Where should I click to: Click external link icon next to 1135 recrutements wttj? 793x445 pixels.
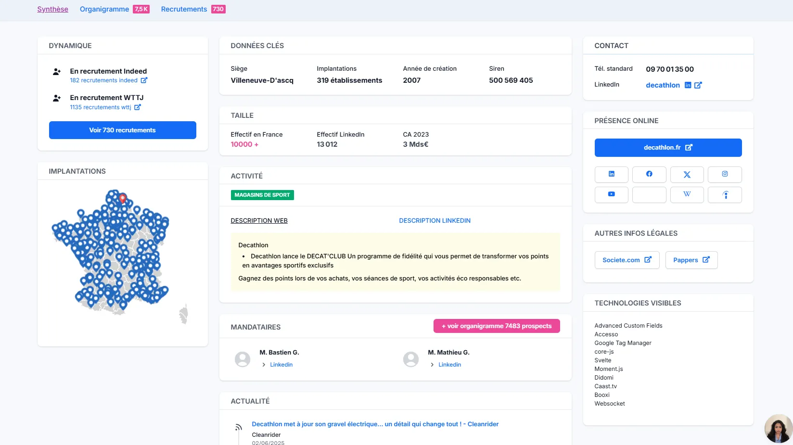pos(138,107)
